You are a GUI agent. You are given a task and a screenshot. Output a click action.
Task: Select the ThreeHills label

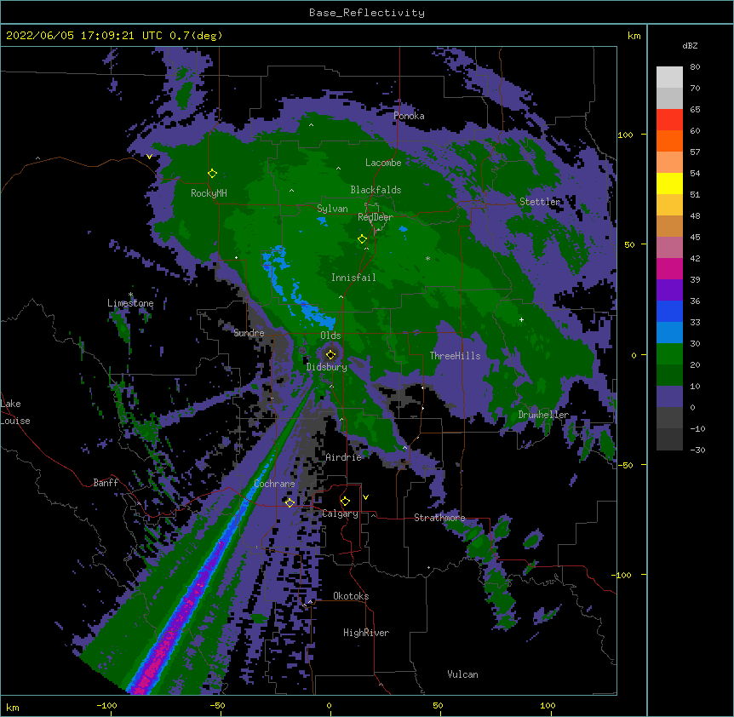tap(455, 356)
